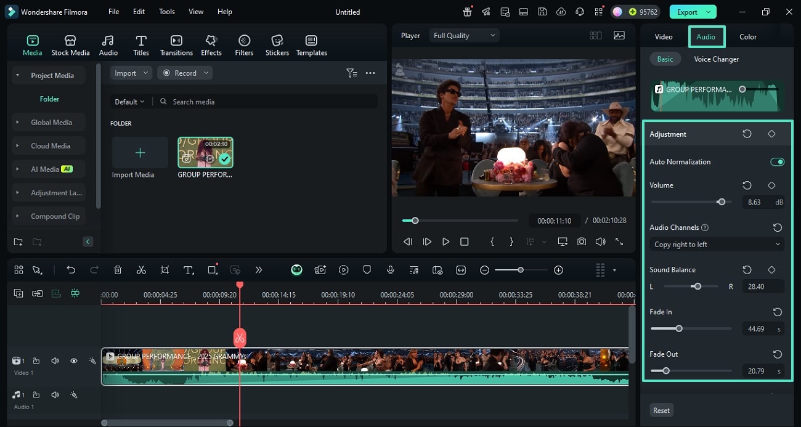Add keyframe diamond for Adjustment
The height and width of the screenshot is (427, 801).
[771, 134]
